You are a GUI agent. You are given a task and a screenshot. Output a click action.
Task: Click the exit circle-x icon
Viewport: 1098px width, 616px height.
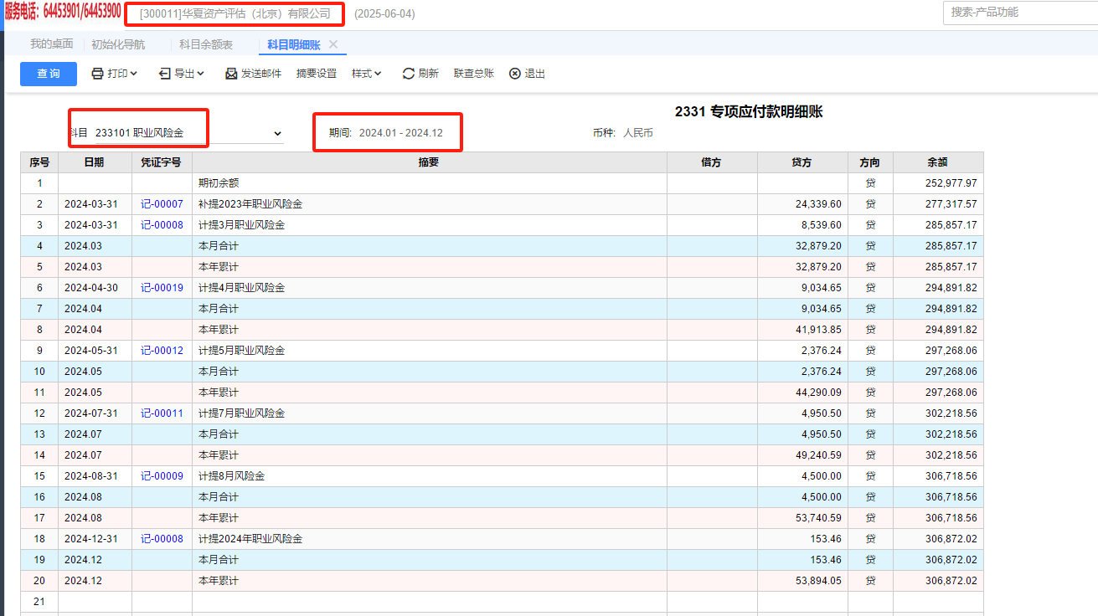514,74
